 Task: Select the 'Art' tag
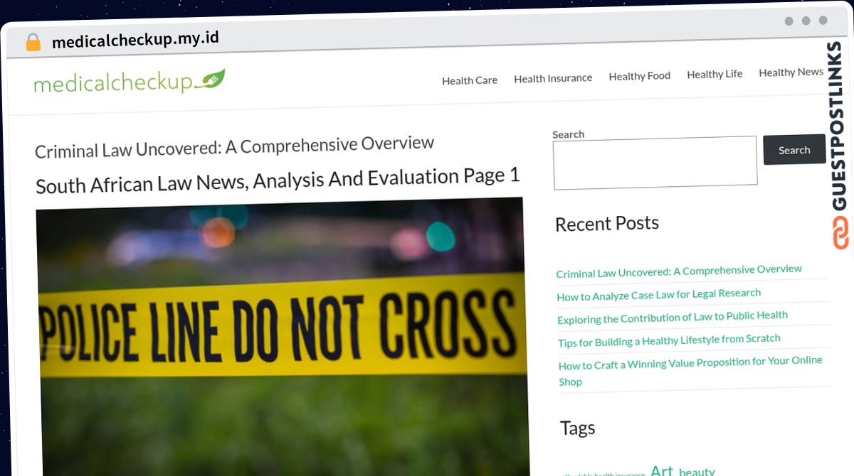click(x=661, y=470)
